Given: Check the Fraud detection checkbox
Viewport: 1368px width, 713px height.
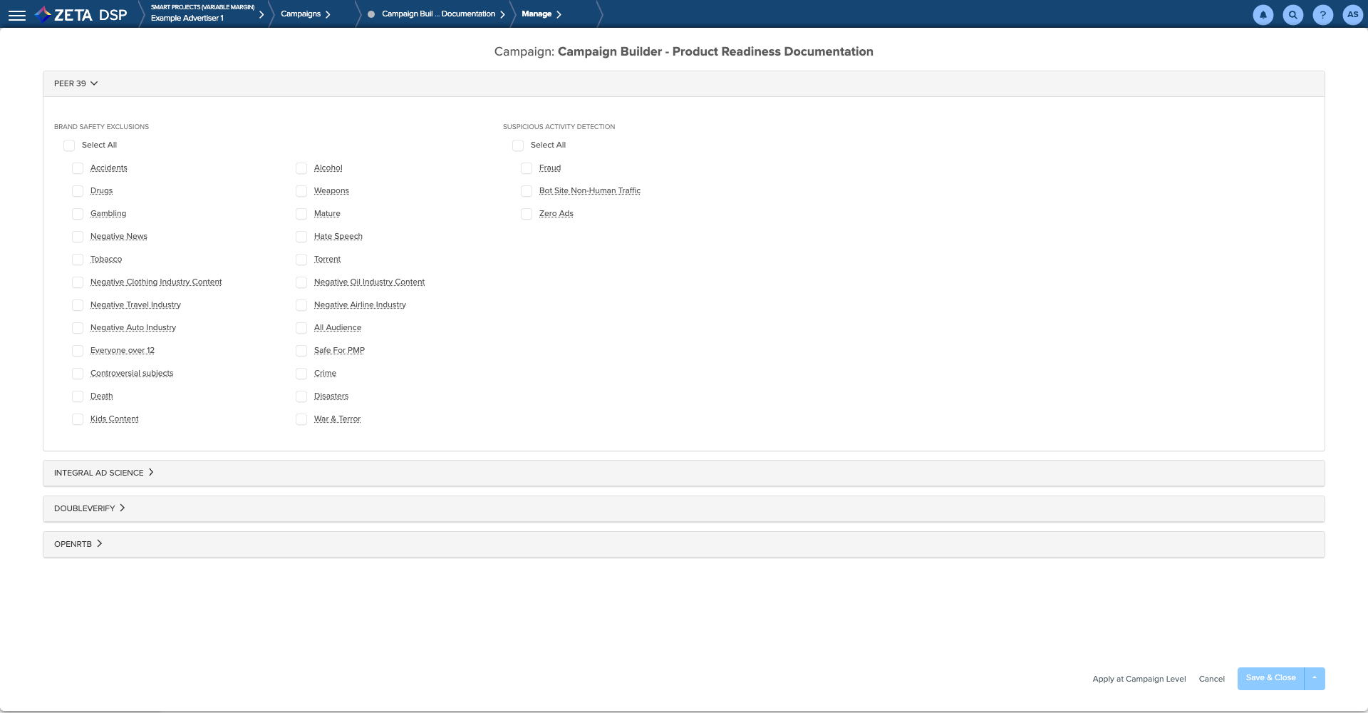Looking at the screenshot, I should [x=527, y=168].
